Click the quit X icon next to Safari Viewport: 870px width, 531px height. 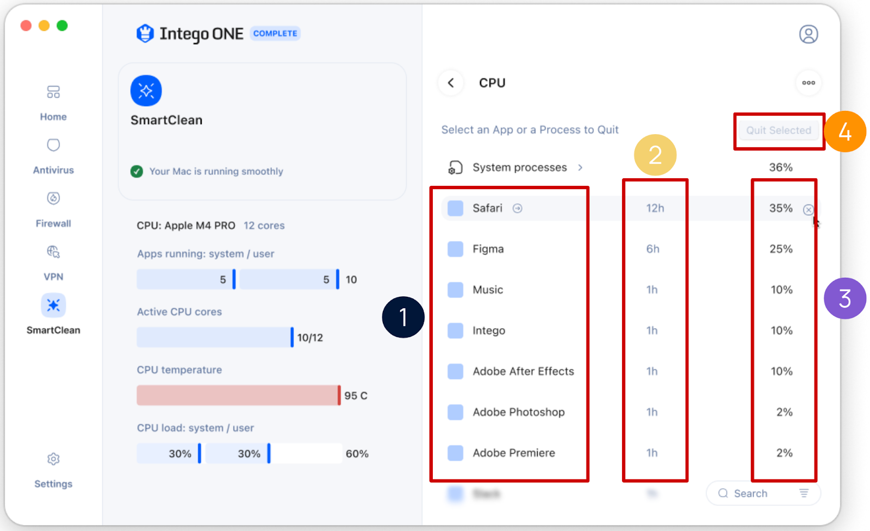pos(809,209)
